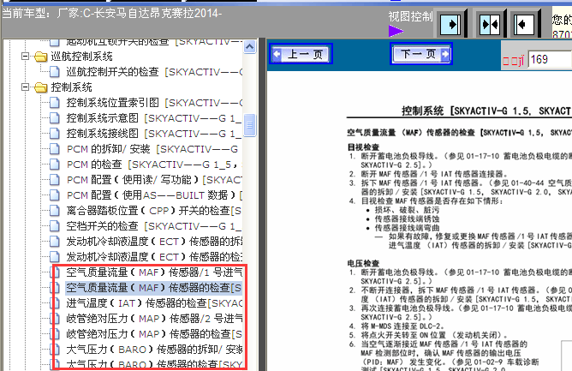572x371 pixels.
Task: Click document icon beside 控制系统示意图
Action: coord(54,118)
